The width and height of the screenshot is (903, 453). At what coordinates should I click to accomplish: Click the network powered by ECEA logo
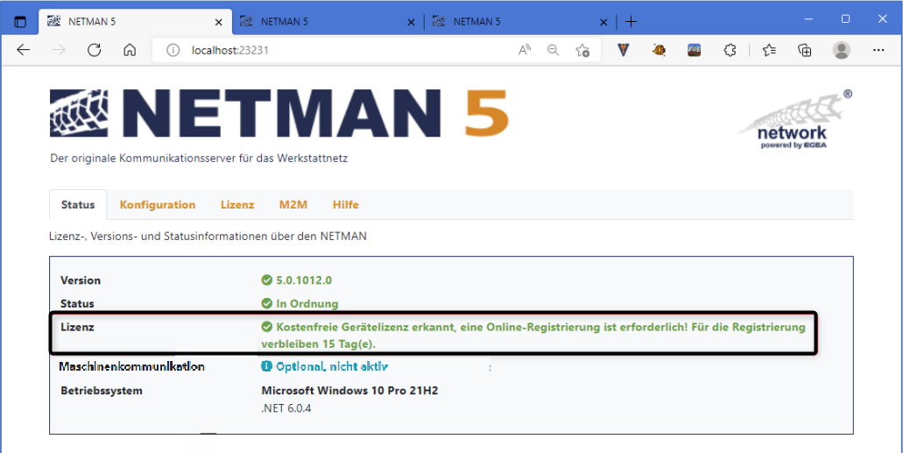[794, 119]
